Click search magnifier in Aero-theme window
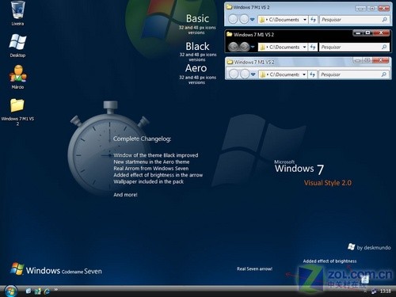Image resolution: width=396 pixels, height=297 pixels. tap(384, 74)
